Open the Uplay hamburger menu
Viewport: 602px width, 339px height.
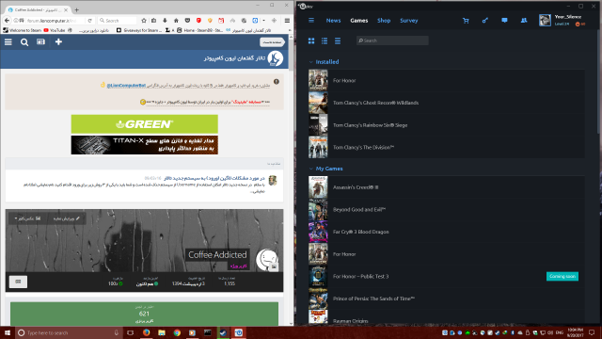coord(311,21)
